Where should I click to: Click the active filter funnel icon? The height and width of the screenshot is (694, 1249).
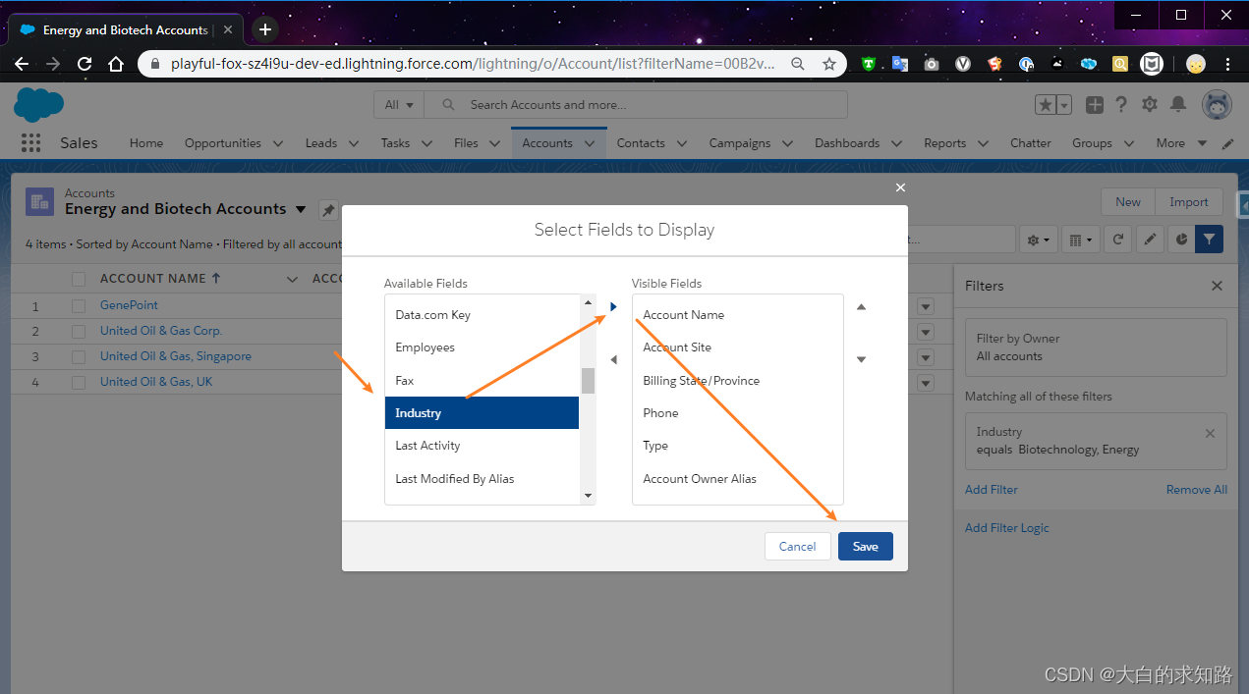click(1209, 239)
